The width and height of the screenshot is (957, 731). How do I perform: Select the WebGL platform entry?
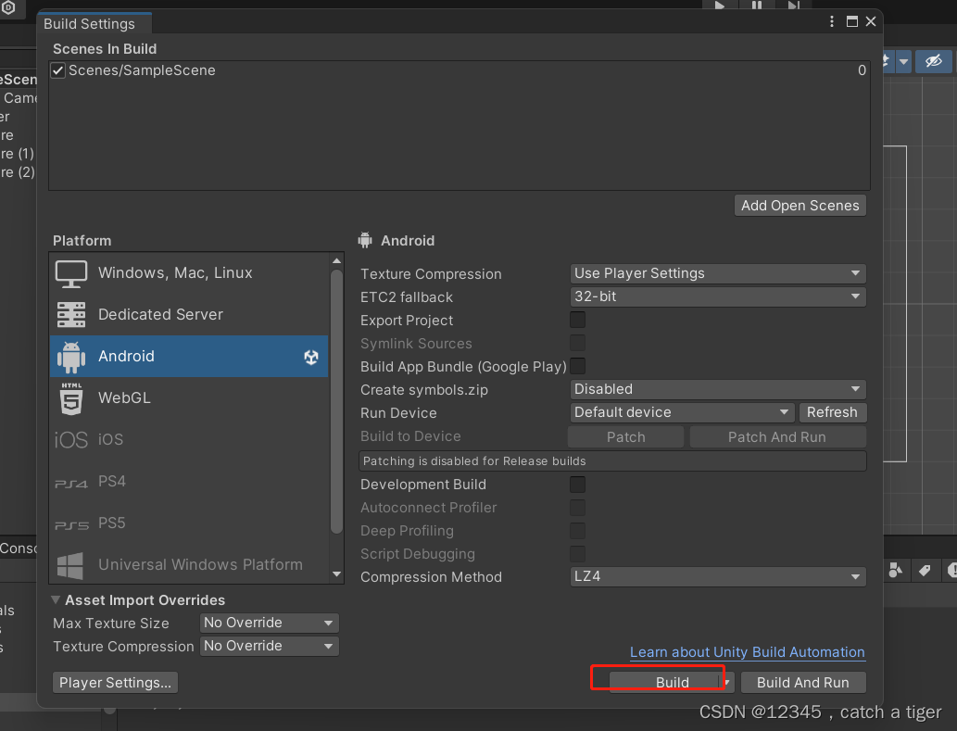point(124,398)
